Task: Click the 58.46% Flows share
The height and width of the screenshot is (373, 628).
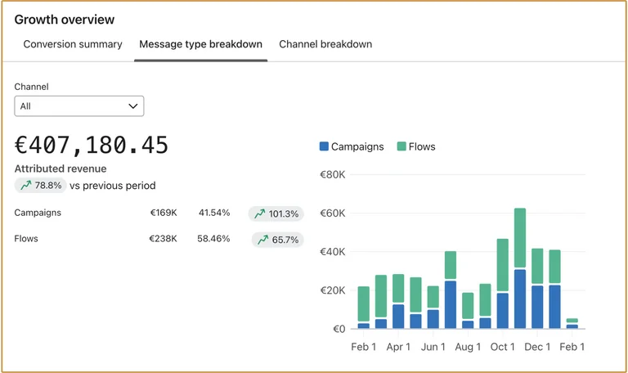Action: pos(213,239)
